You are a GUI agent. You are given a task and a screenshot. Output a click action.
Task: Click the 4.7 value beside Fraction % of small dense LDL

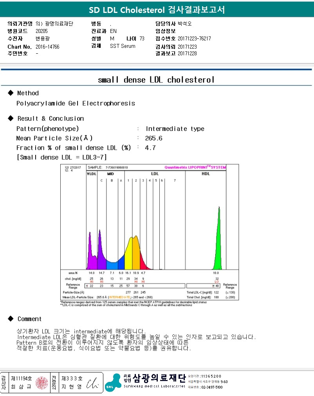pos(150,148)
